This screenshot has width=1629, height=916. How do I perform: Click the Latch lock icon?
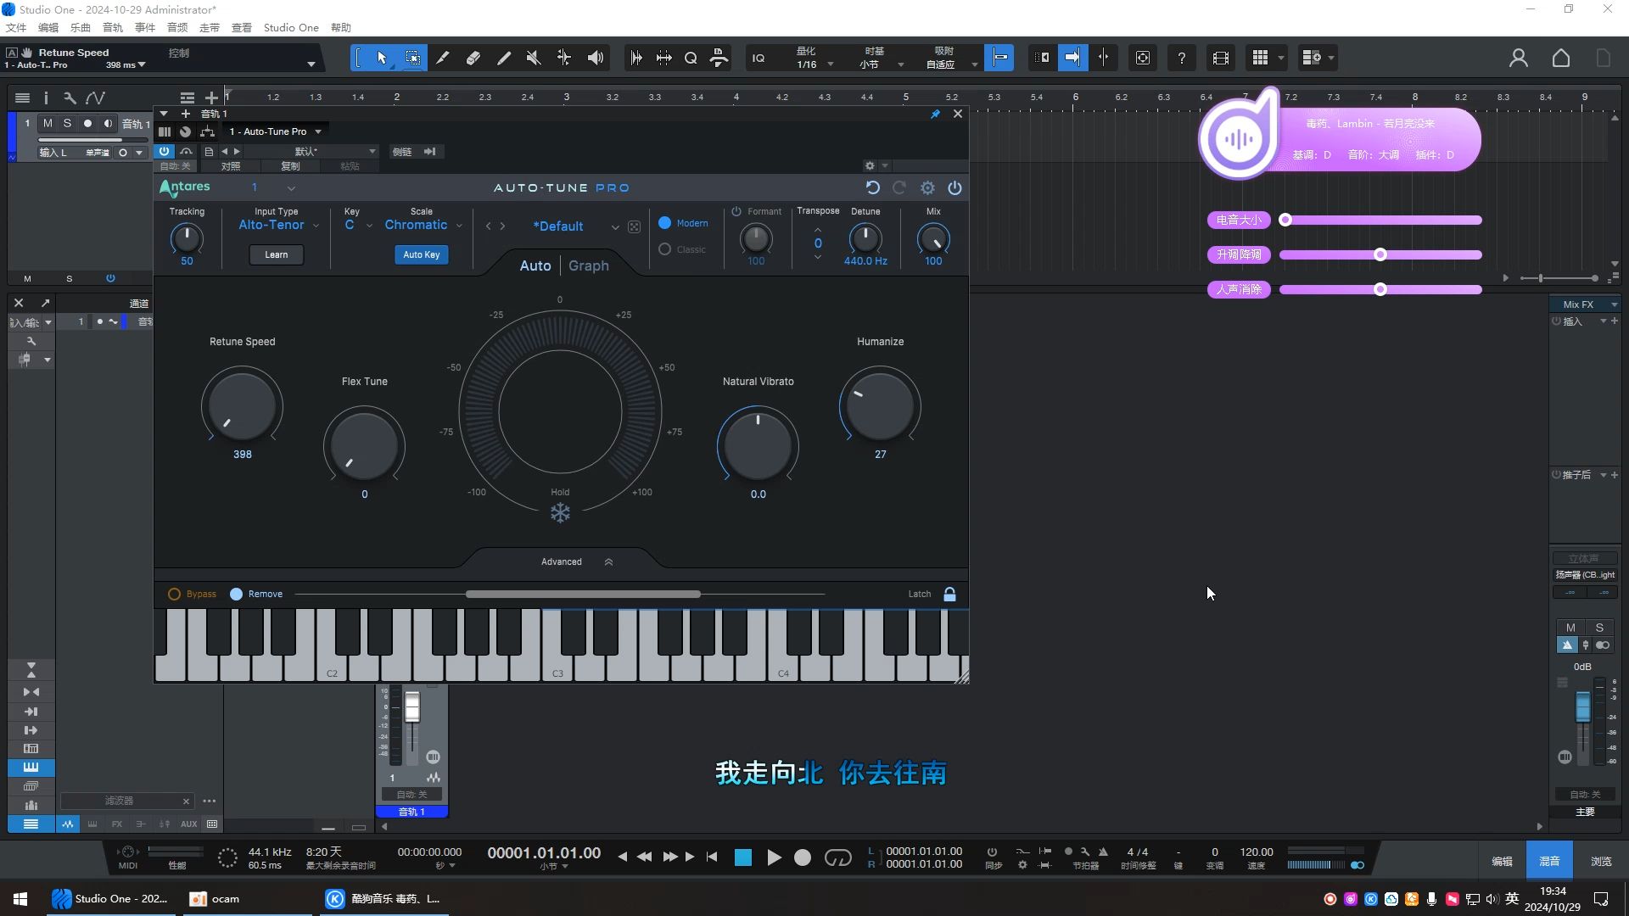tap(950, 594)
